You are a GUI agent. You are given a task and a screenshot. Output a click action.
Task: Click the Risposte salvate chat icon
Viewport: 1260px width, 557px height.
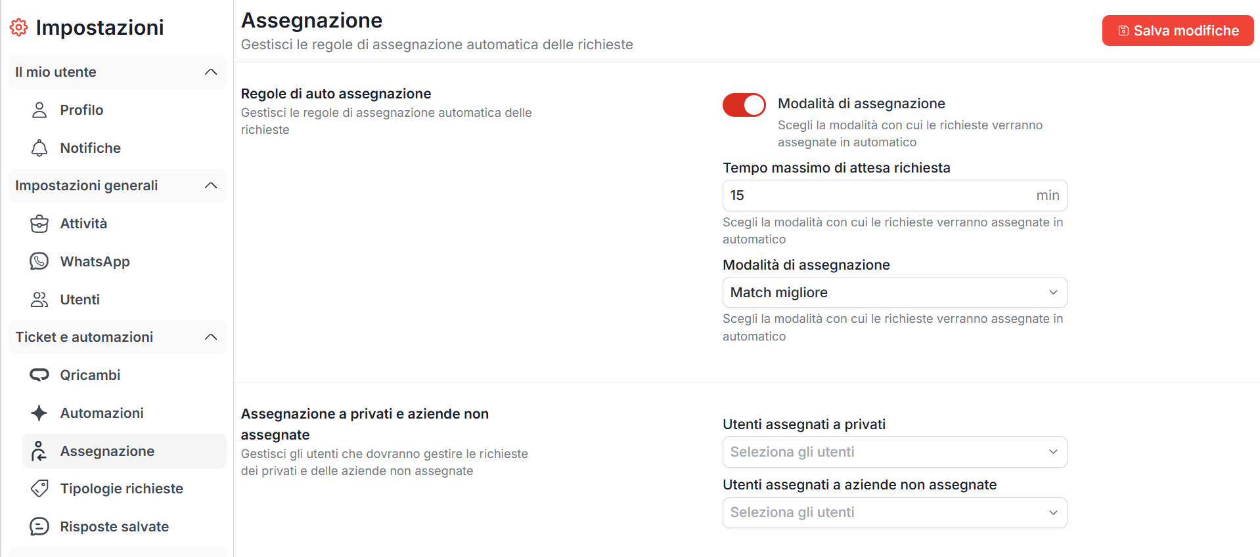(39, 526)
